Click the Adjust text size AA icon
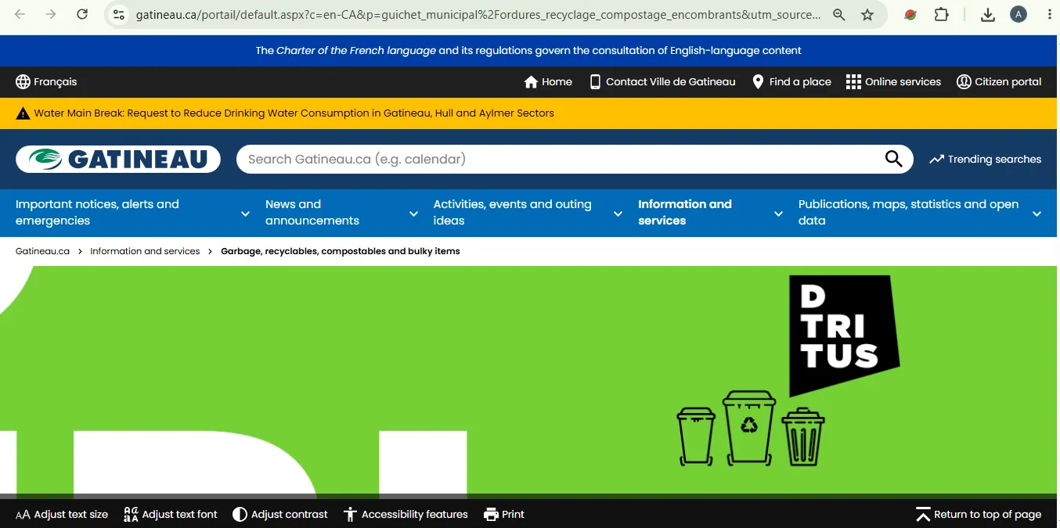Viewport: 1060px width, 528px height. pos(23,515)
